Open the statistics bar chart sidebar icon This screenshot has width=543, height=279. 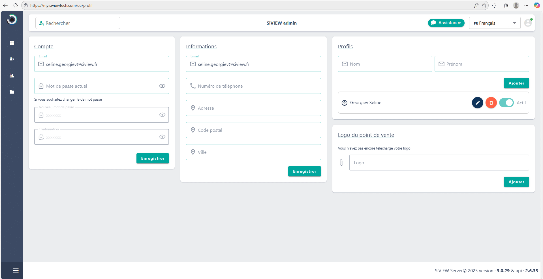(x=12, y=75)
